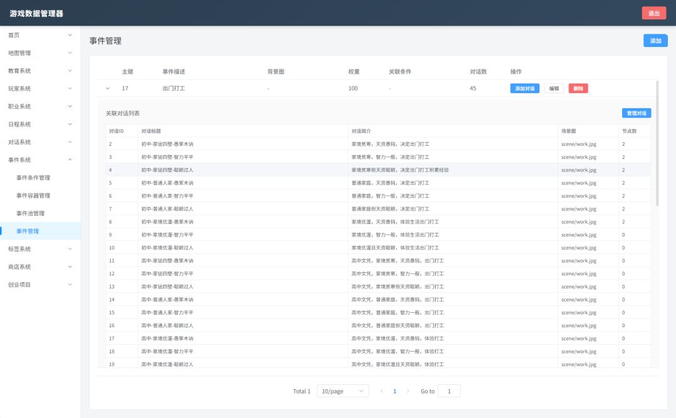Click intro 高中文凭，家境优渥，天资愚钝，体验打工
The height and width of the screenshot is (418, 676).
397,339
